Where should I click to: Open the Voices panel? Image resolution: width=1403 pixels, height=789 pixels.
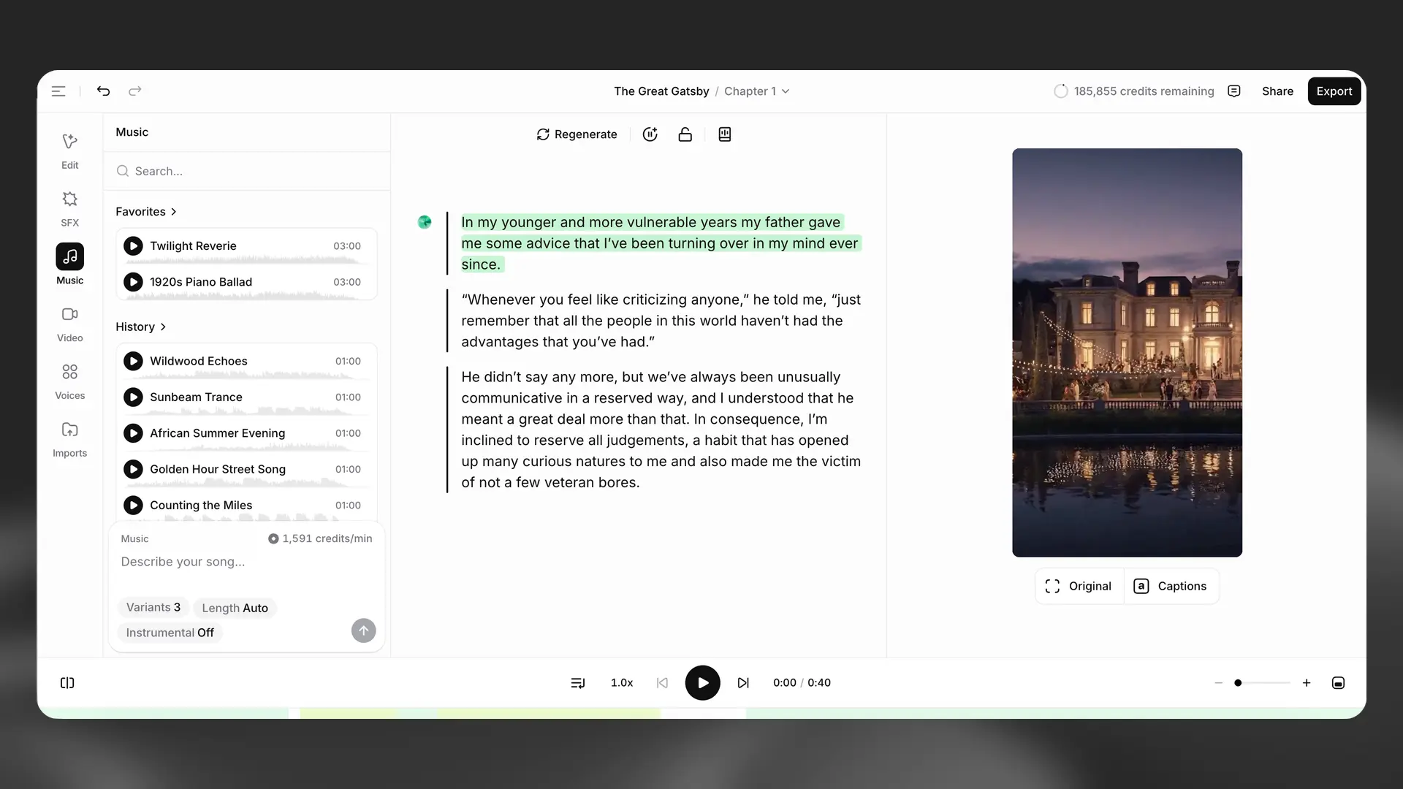pyautogui.click(x=69, y=381)
